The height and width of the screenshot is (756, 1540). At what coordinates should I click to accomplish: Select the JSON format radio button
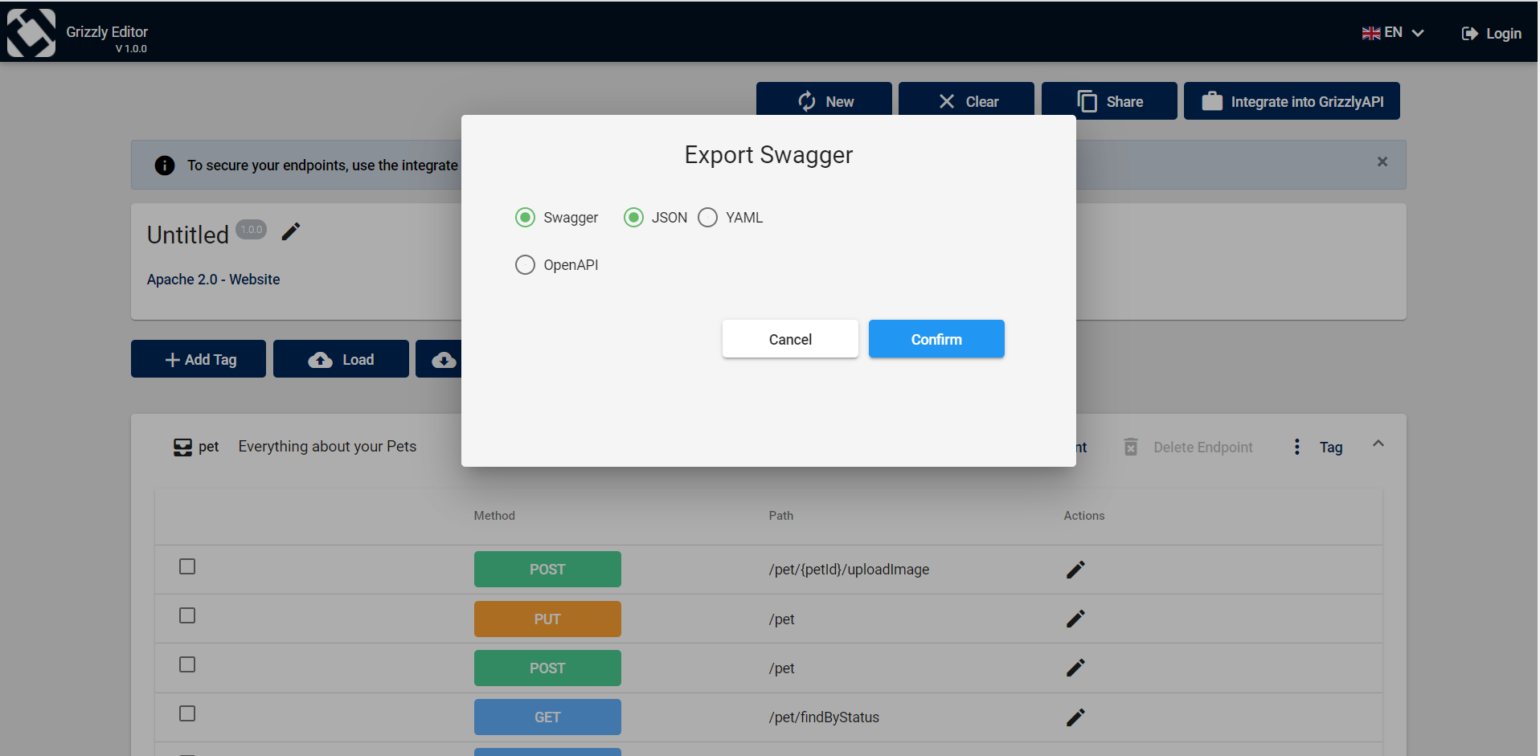coord(633,218)
